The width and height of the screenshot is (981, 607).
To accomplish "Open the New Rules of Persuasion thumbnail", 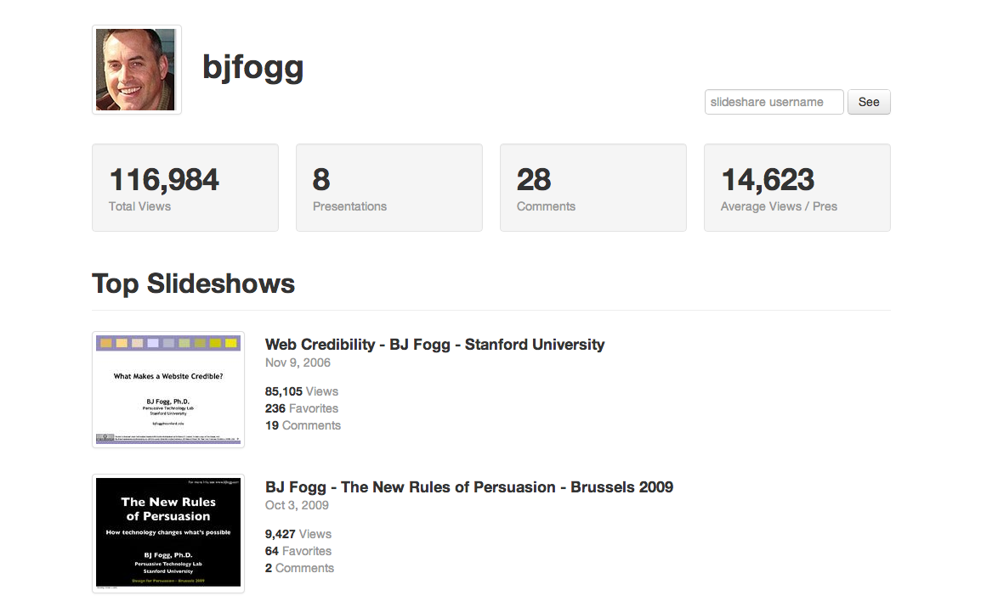I will point(168,533).
